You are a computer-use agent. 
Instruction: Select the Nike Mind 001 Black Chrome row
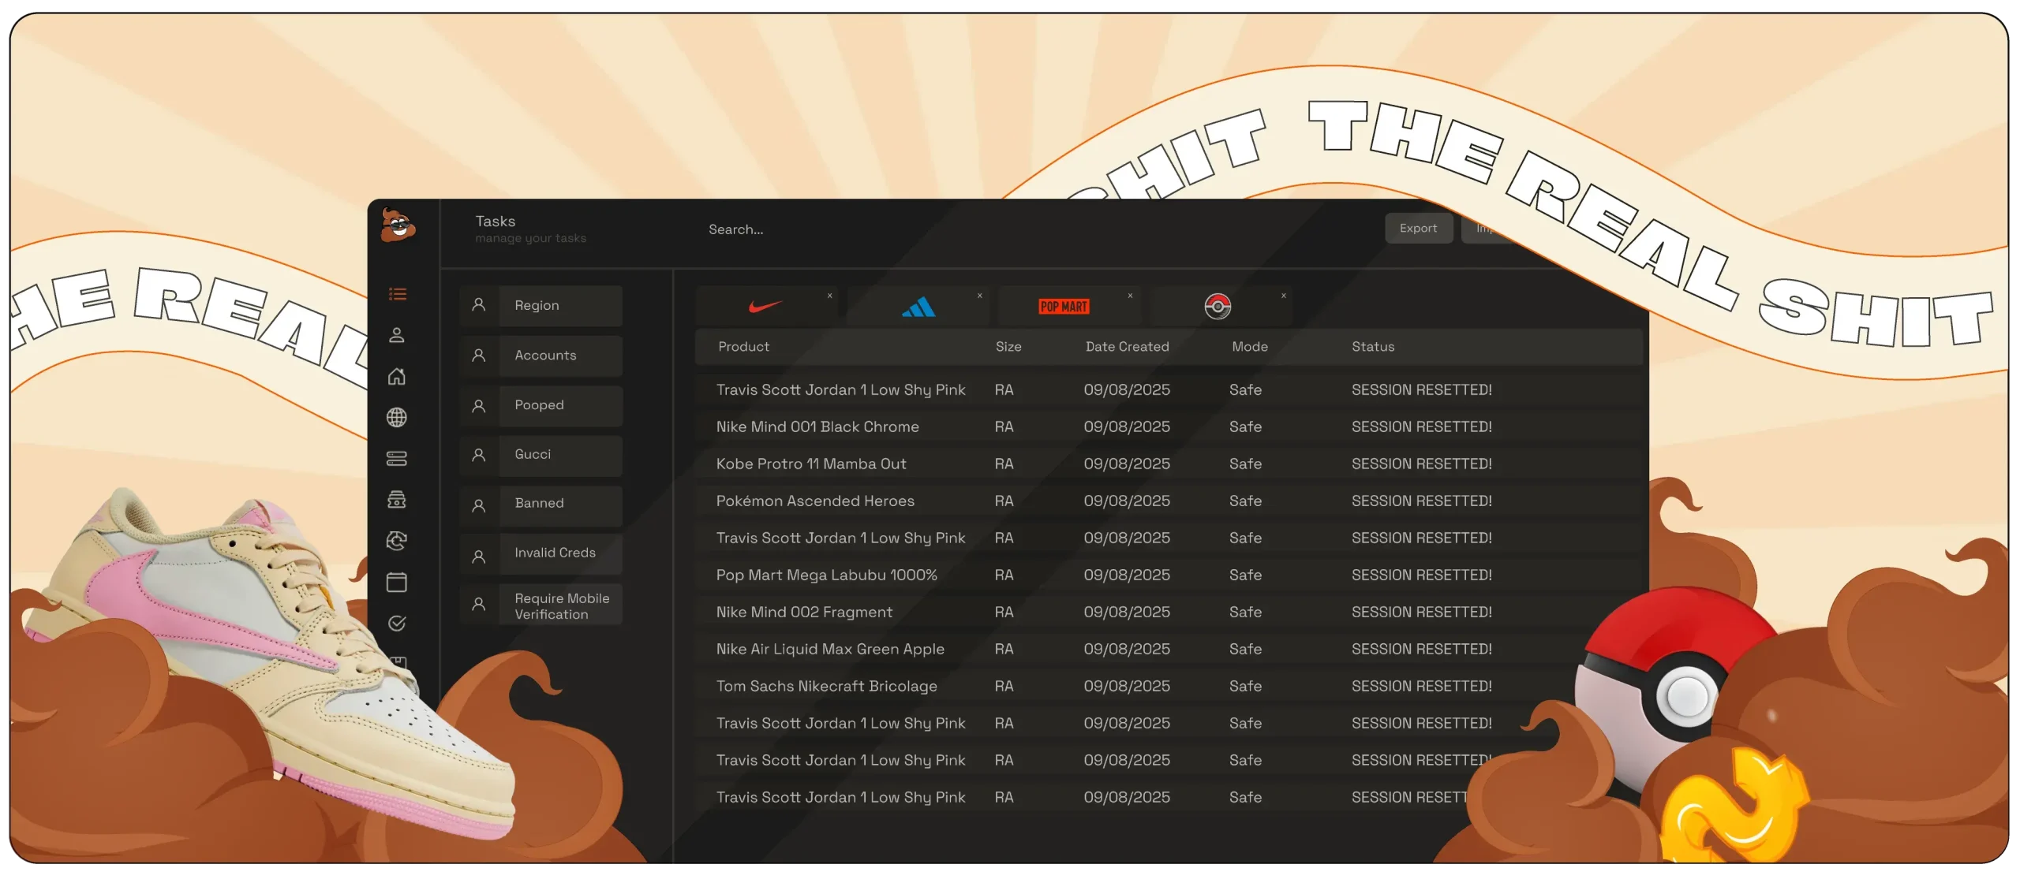tap(1168, 427)
